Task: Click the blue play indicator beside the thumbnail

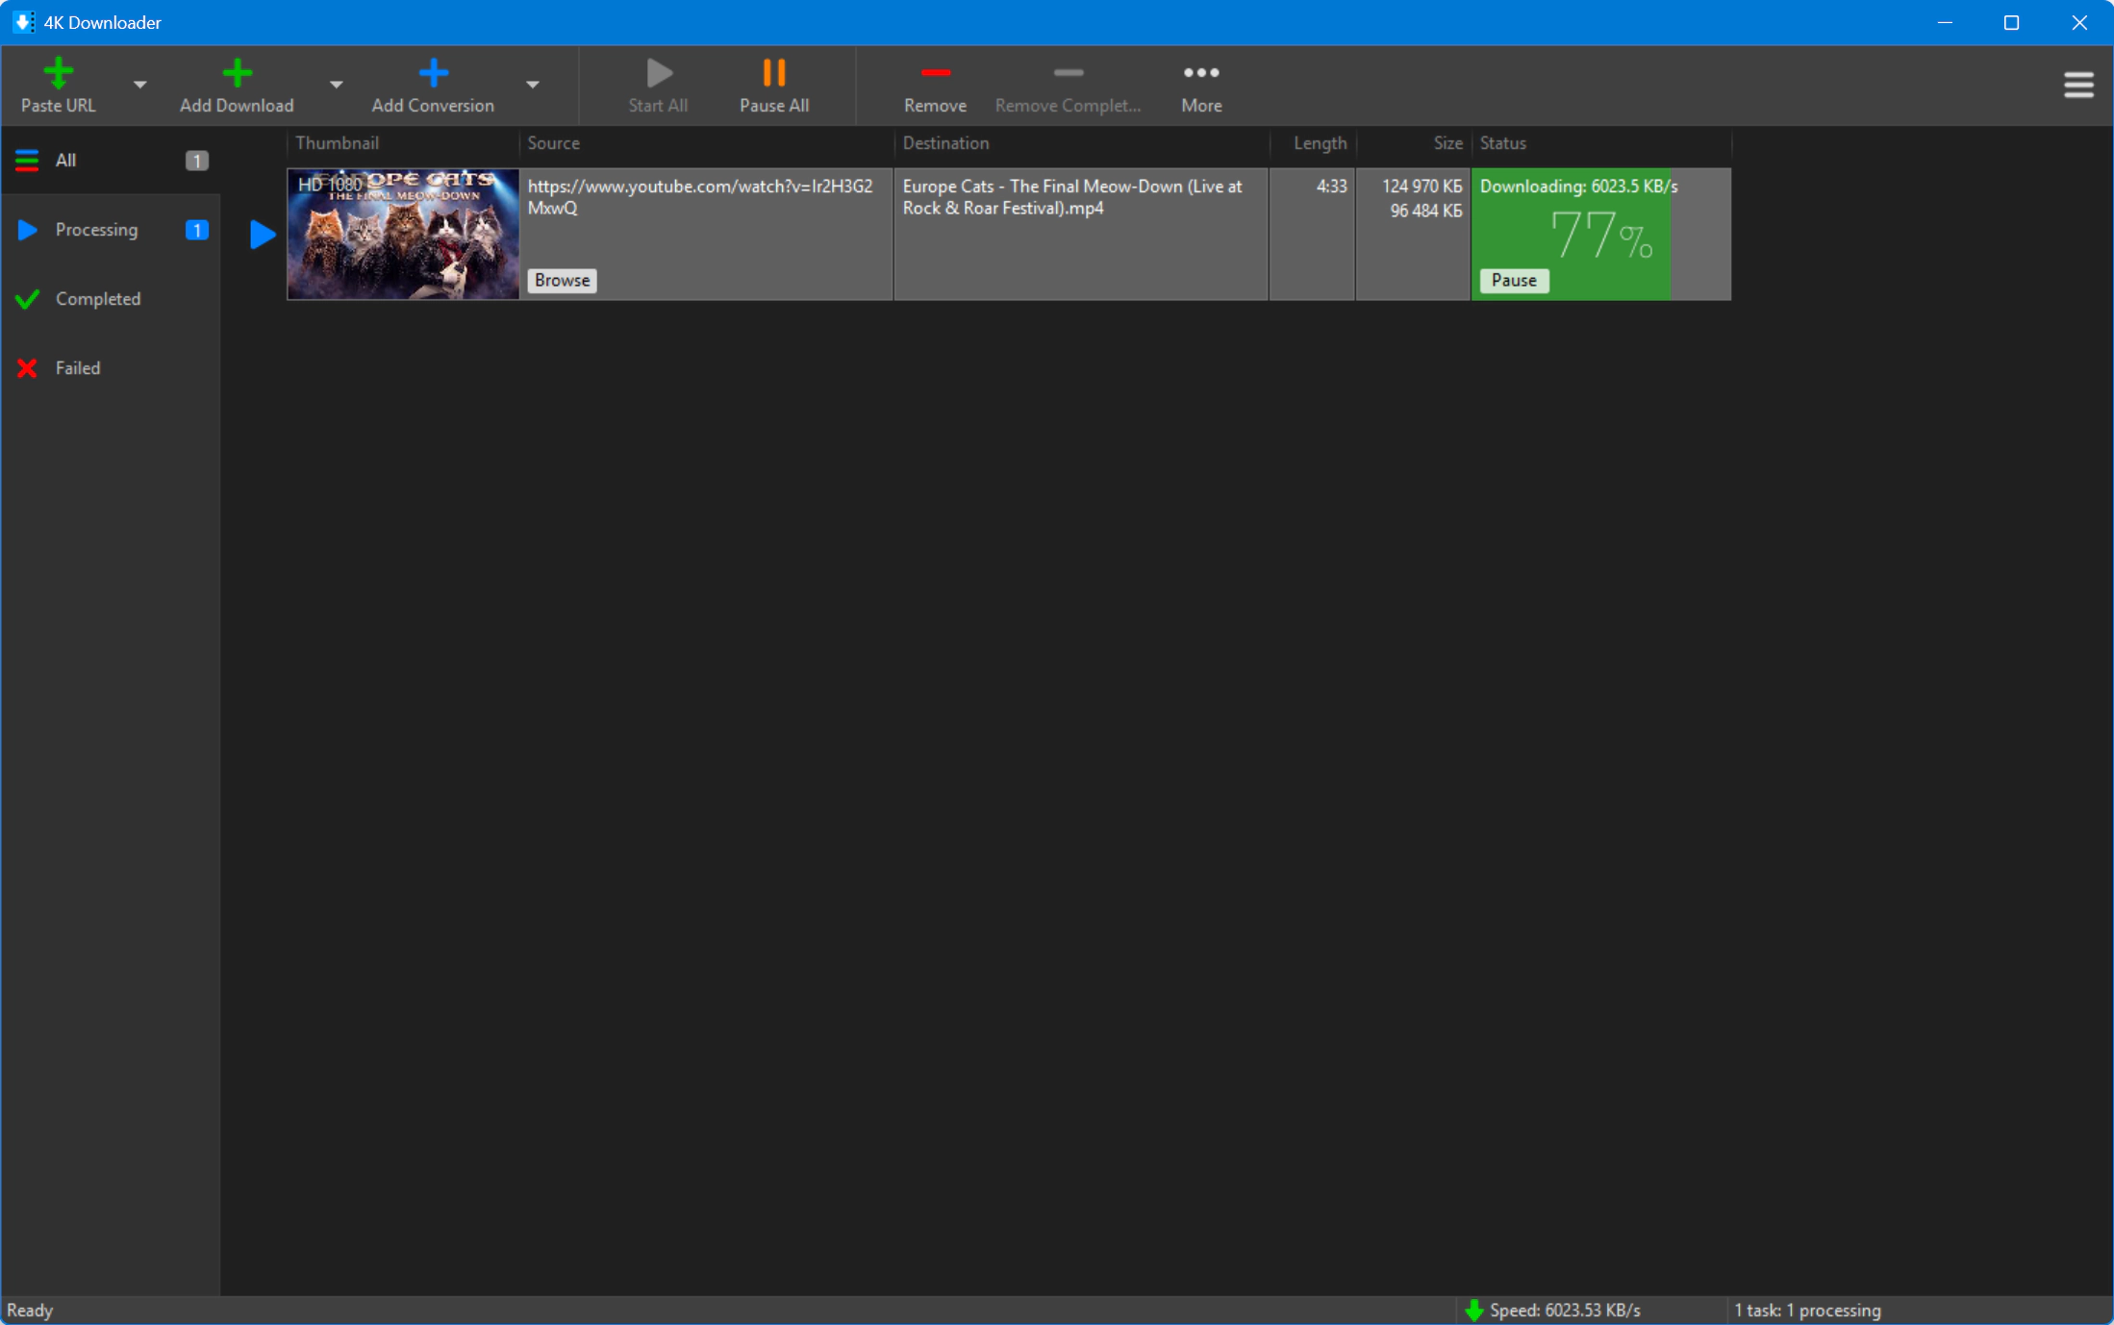Action: 263,234
